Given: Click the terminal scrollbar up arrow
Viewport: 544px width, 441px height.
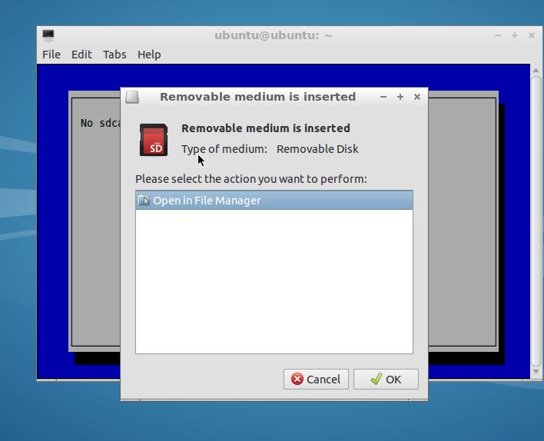Looking at the screenshot, I should click(x=536, y=70).
